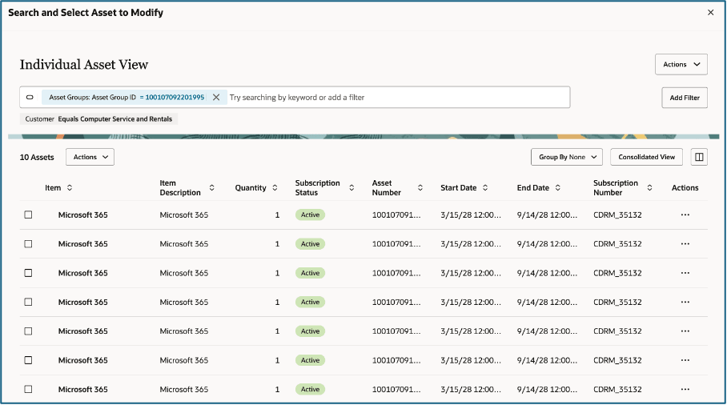
Task: Open row actions menu for first Microsoft 365 row
Action: [x=685, y=215]
